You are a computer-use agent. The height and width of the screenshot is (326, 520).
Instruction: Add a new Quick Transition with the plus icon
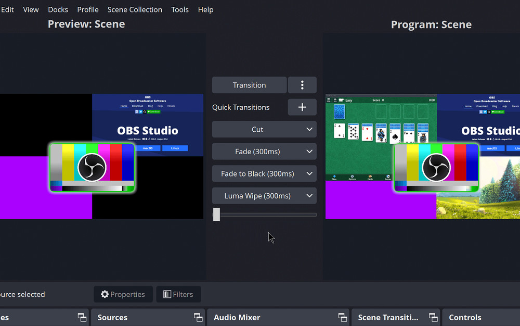(x=302, y=107)
